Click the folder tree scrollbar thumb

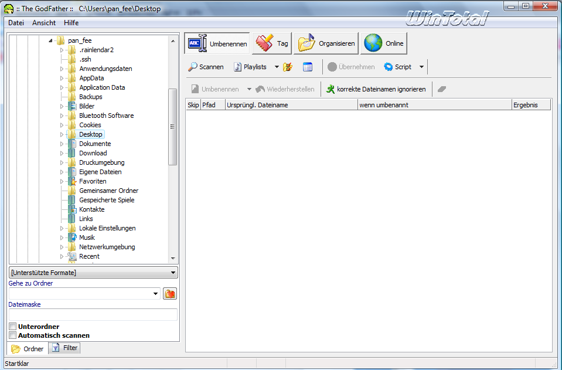(173, 127)
